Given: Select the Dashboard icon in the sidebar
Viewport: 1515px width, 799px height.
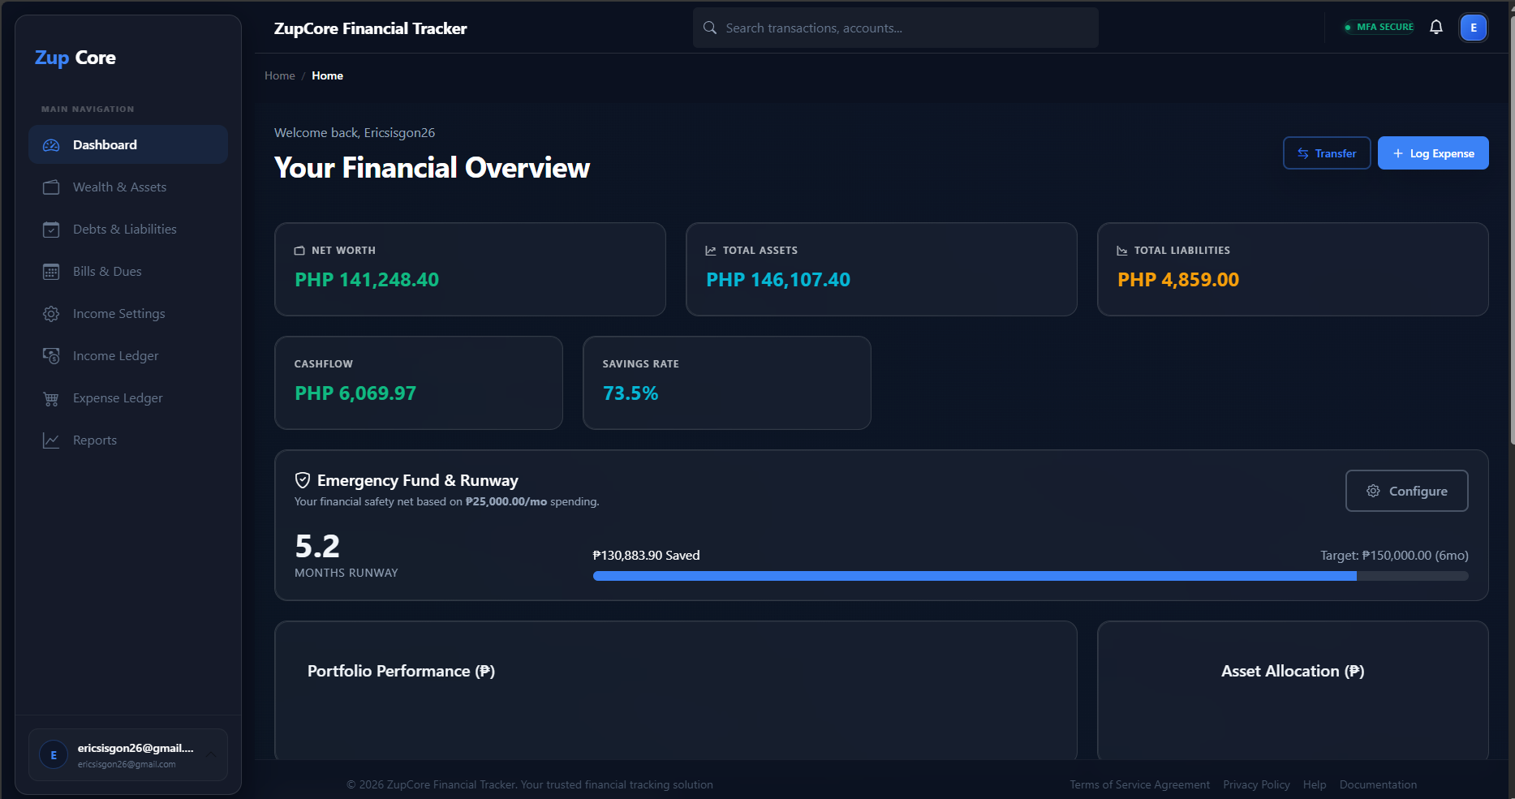Looking at the screenshot, I should (50, 144).
